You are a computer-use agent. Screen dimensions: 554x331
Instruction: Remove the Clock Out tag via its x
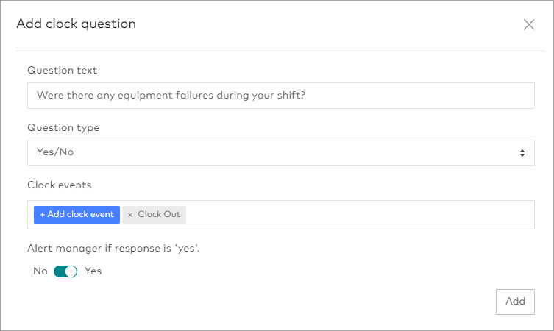130,215
